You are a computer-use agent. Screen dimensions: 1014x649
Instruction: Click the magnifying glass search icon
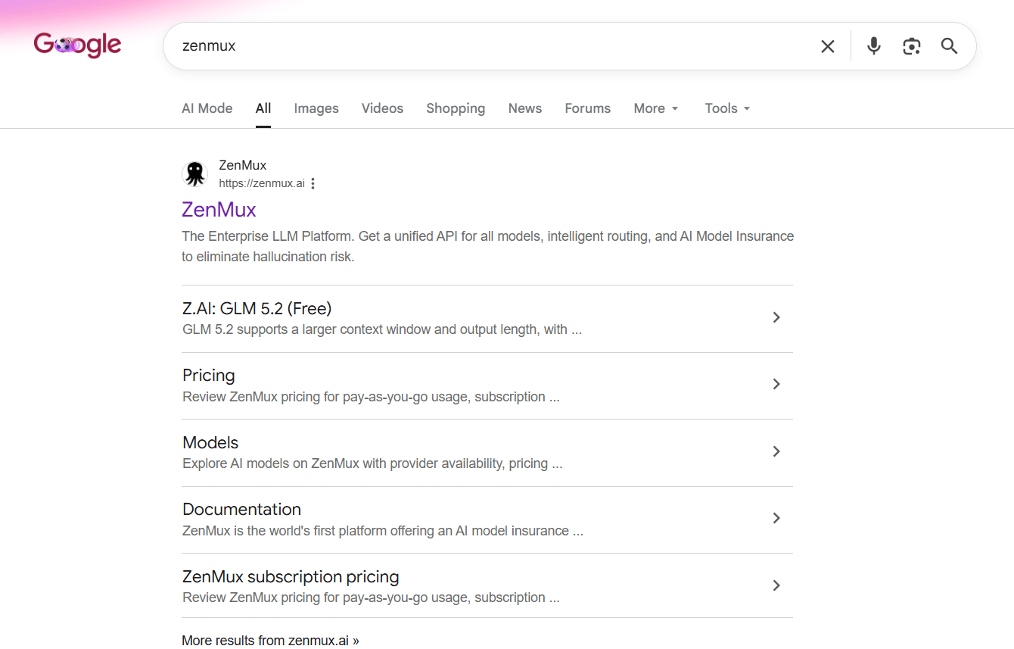(x=950, y=46)
